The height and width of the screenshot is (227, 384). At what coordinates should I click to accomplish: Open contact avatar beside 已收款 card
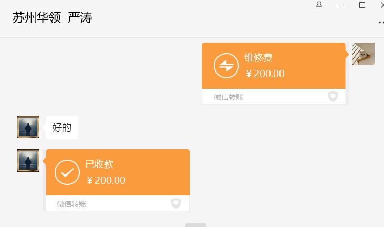28,160
